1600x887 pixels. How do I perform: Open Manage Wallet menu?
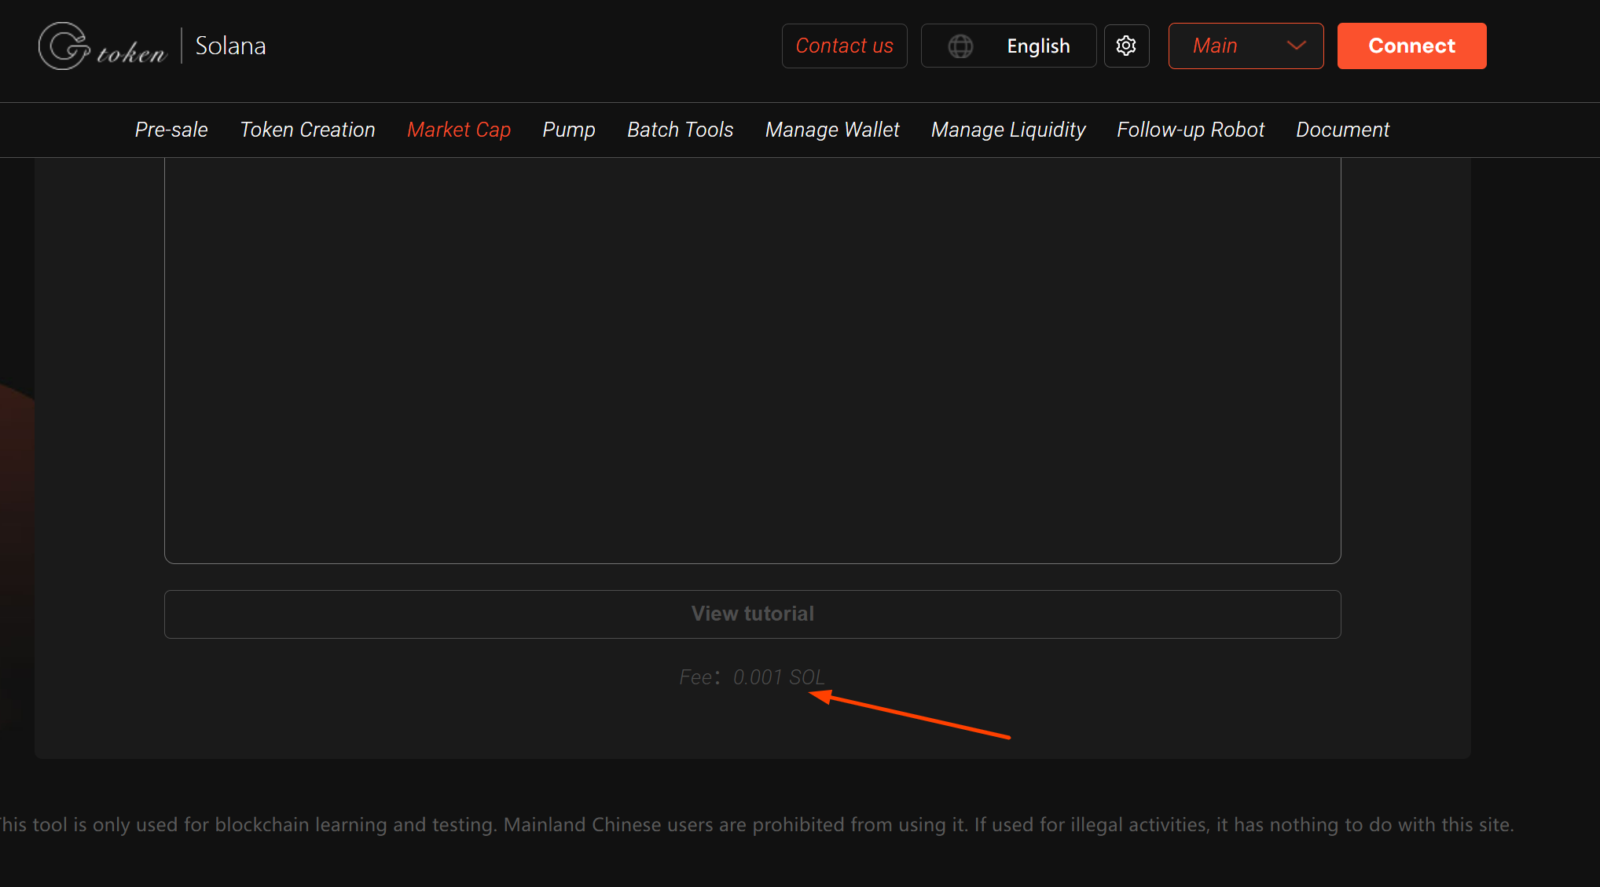[x=832, y=130]
